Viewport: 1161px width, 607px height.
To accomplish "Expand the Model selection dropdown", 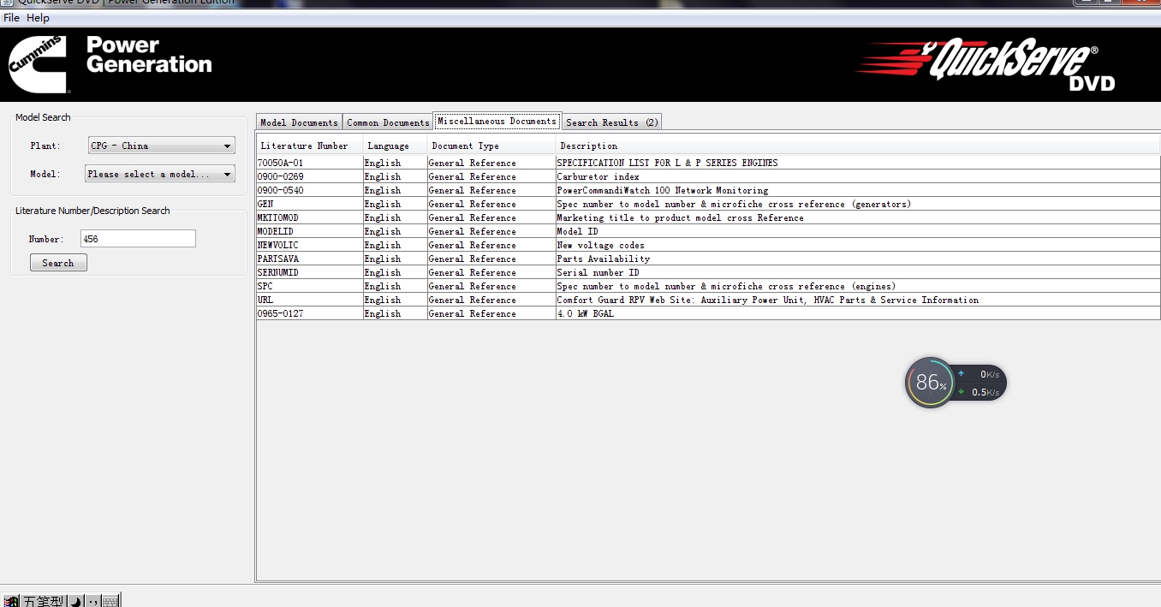I will pyautogui.click(x=160, y=174).
